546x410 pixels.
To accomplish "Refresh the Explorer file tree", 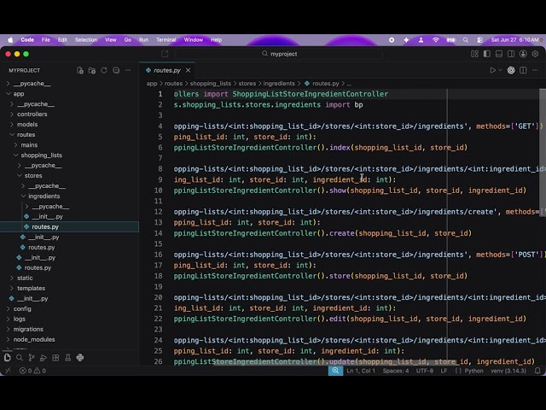I will click(x=104, y=70).
